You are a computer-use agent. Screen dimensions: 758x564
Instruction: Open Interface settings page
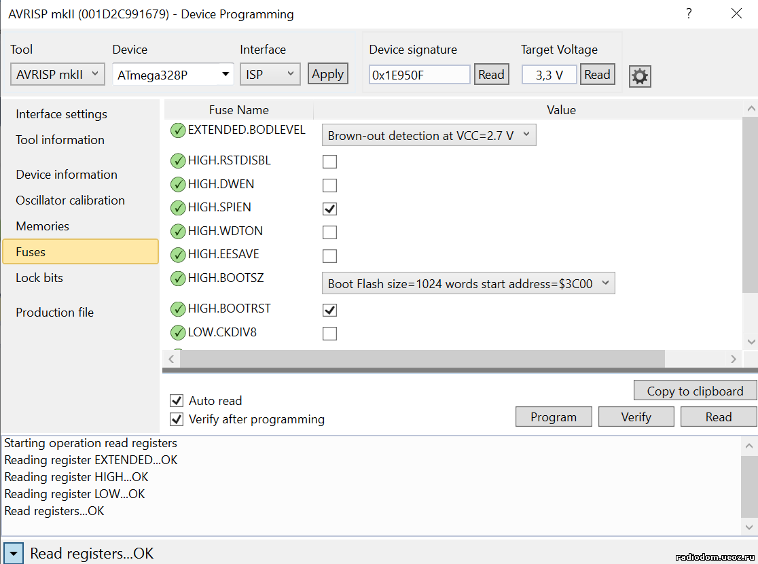tap(61, 114)
